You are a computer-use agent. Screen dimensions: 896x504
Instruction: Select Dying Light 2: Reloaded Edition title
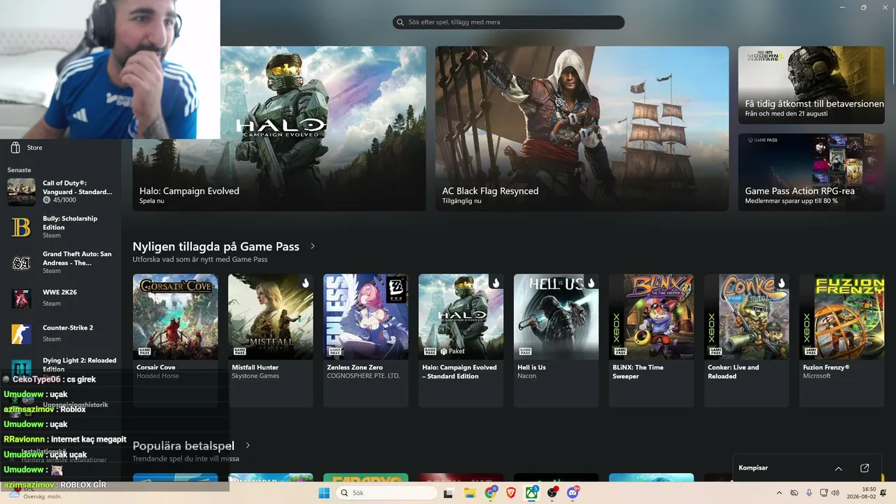pyautogui.click(x=79, y=365)
